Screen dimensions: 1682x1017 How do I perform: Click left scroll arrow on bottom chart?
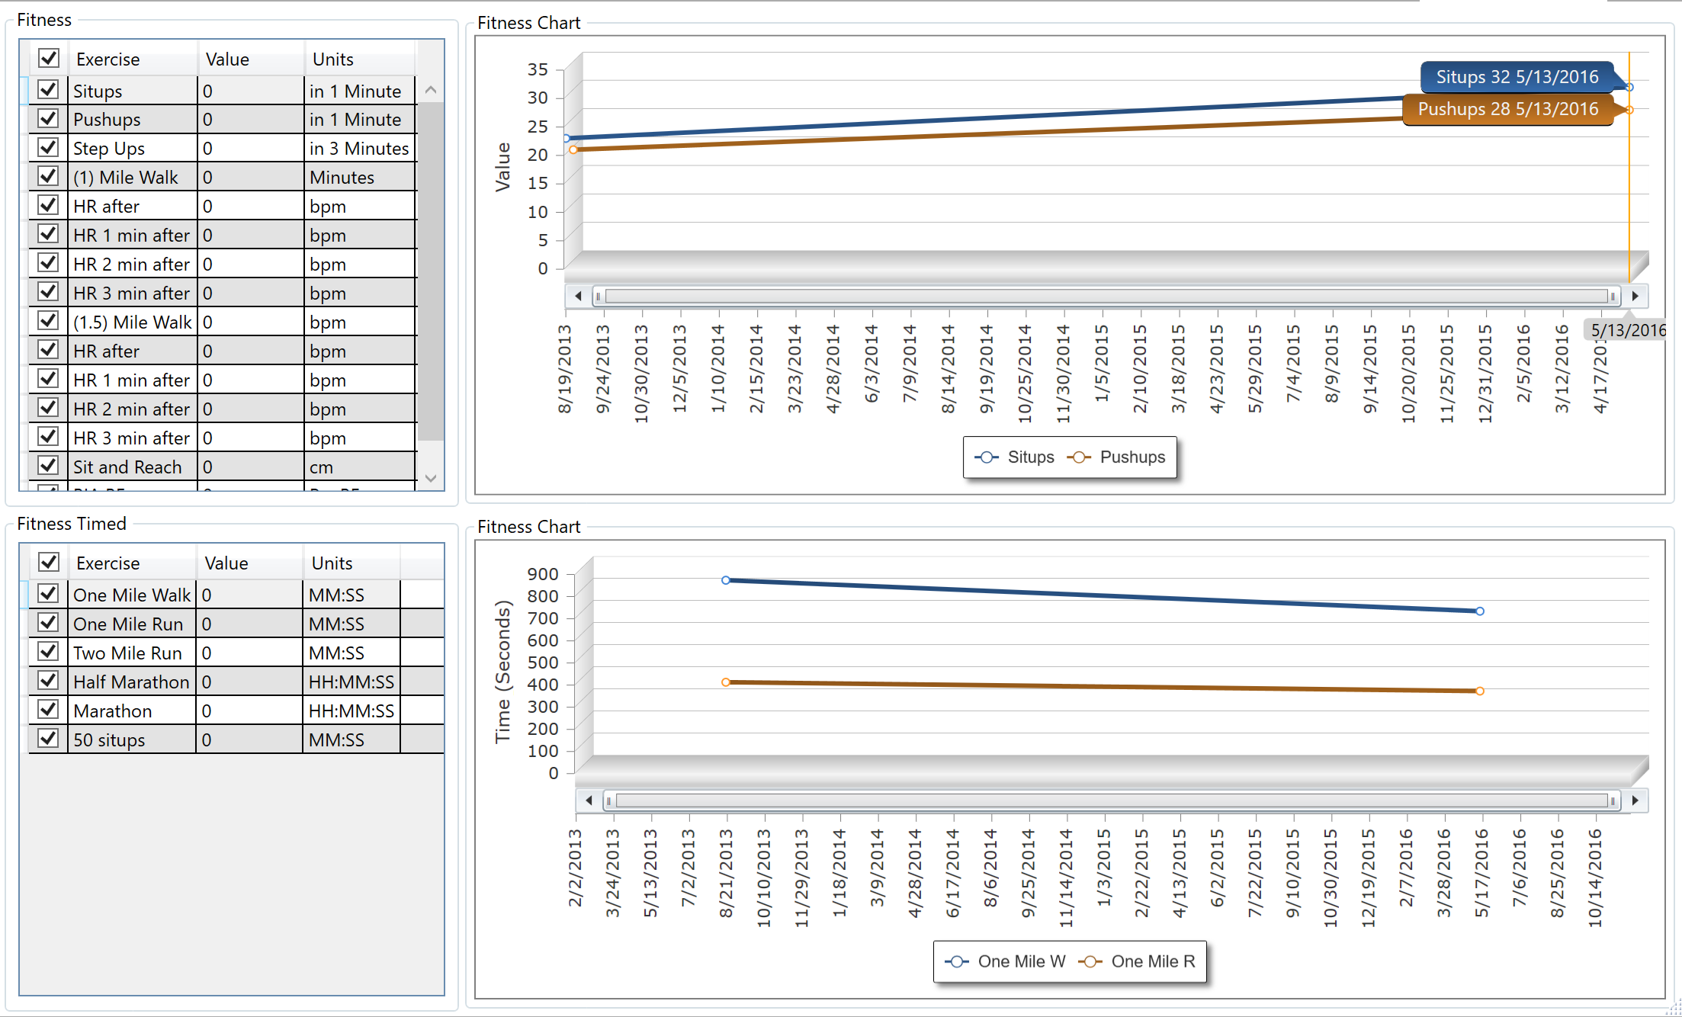[x=589, y=800]
